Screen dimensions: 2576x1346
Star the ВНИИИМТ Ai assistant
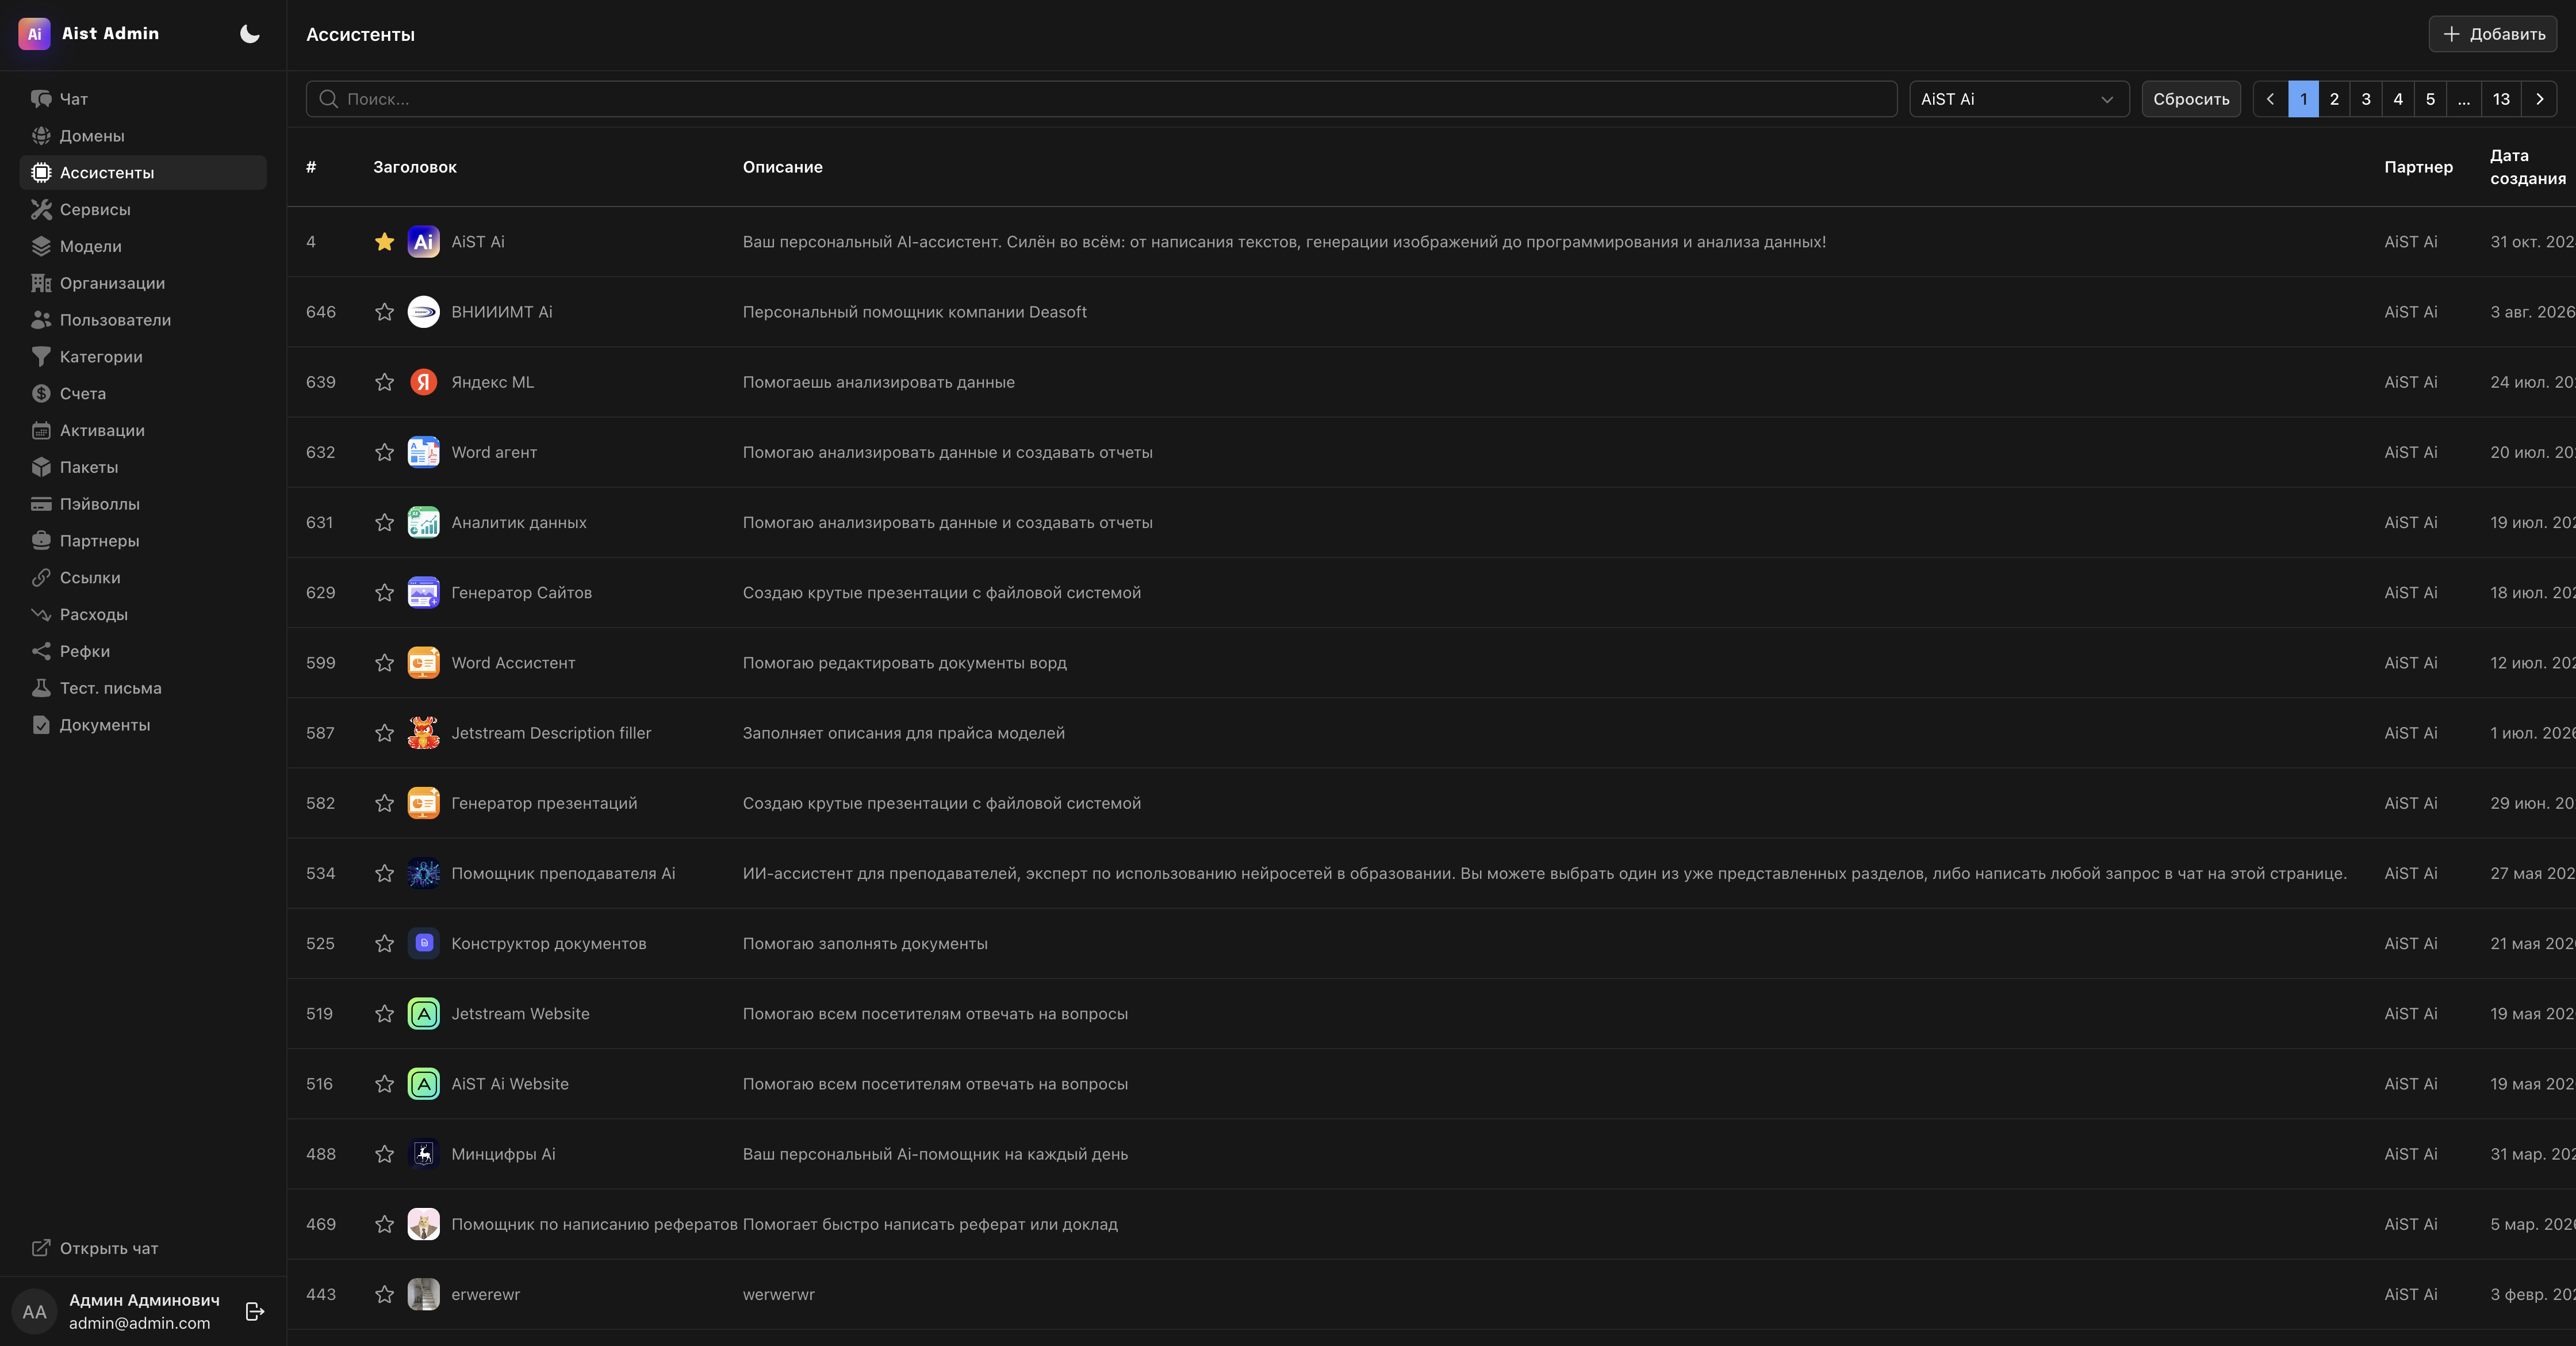click(x=384, y=312)
